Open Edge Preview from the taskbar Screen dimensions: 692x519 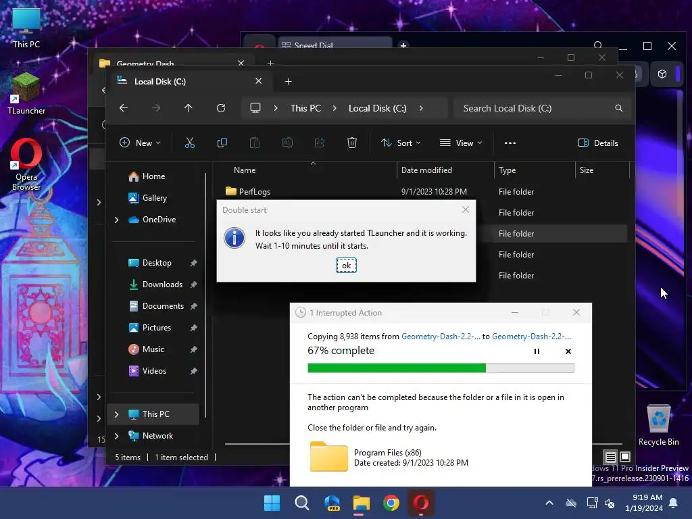pyautogui.click(x=332, y=503)
